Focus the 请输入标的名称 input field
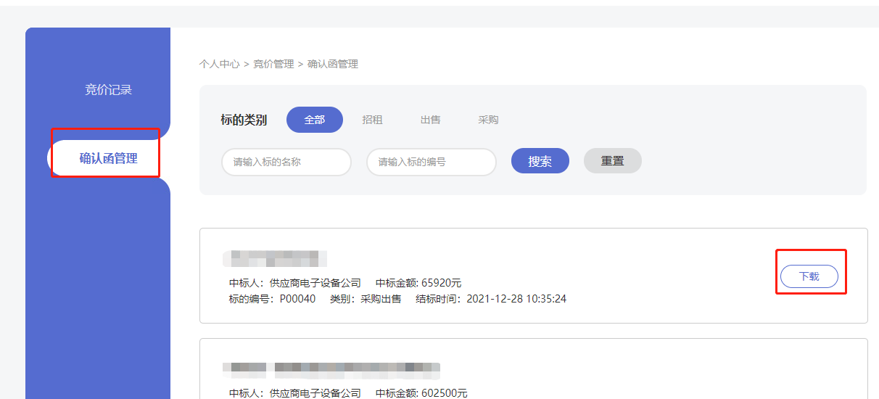The height and width of the screenshot is (399, 879). 286,162
